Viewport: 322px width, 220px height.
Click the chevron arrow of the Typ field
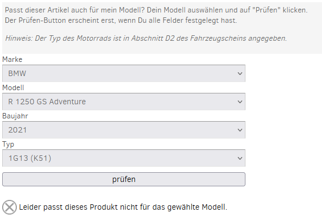(239, 158)
